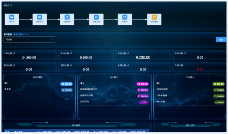Click link icon beside 订单金额
The height and width of the screenshot is (134, 228).
coord(14,53)
